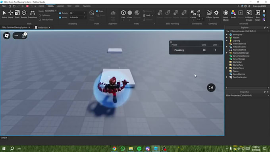Close the leaderstats script tab

pos(50,27)
